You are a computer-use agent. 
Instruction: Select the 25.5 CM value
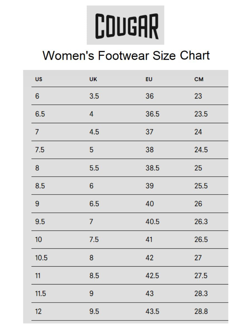click(201, 186)
